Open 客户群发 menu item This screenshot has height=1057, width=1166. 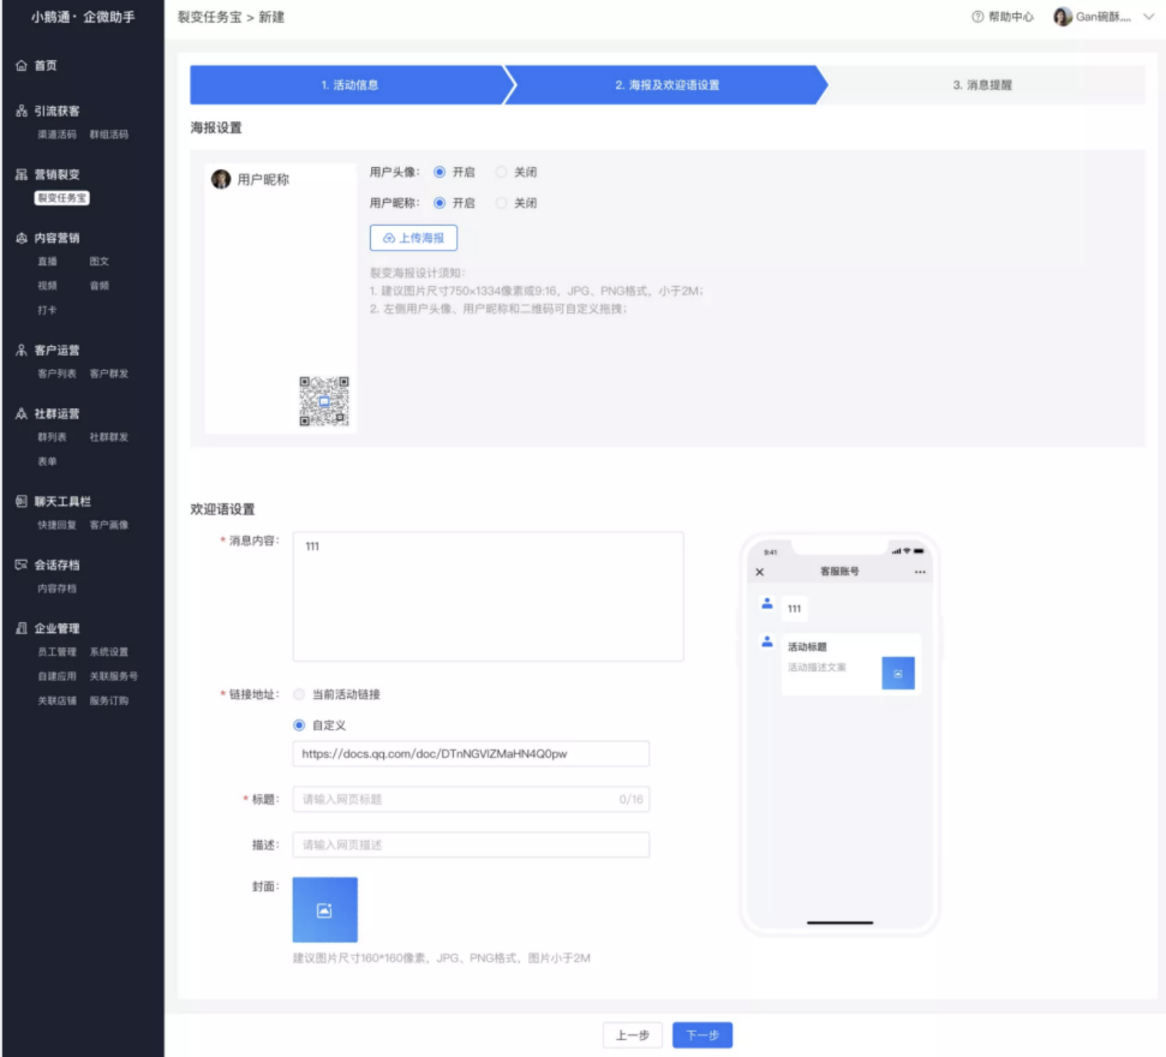pyautogui.click(x=109, y=374)
